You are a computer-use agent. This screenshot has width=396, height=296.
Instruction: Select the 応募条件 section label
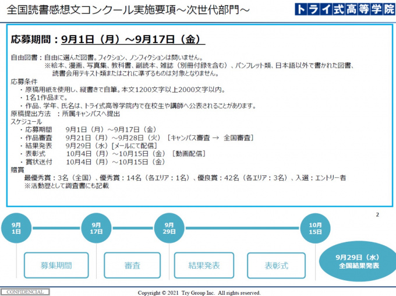click(x=24, y=82)
